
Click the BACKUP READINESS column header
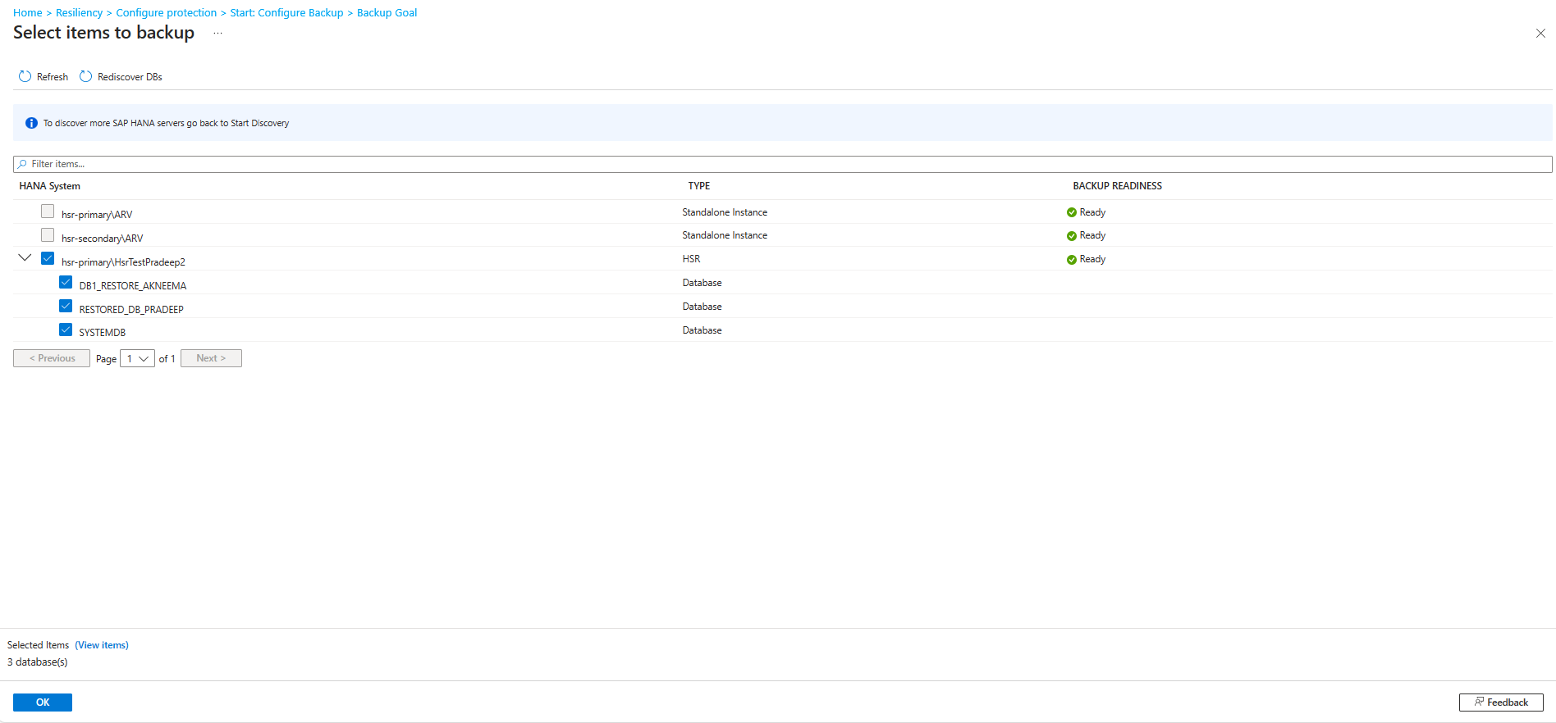tap(1117, 186)
